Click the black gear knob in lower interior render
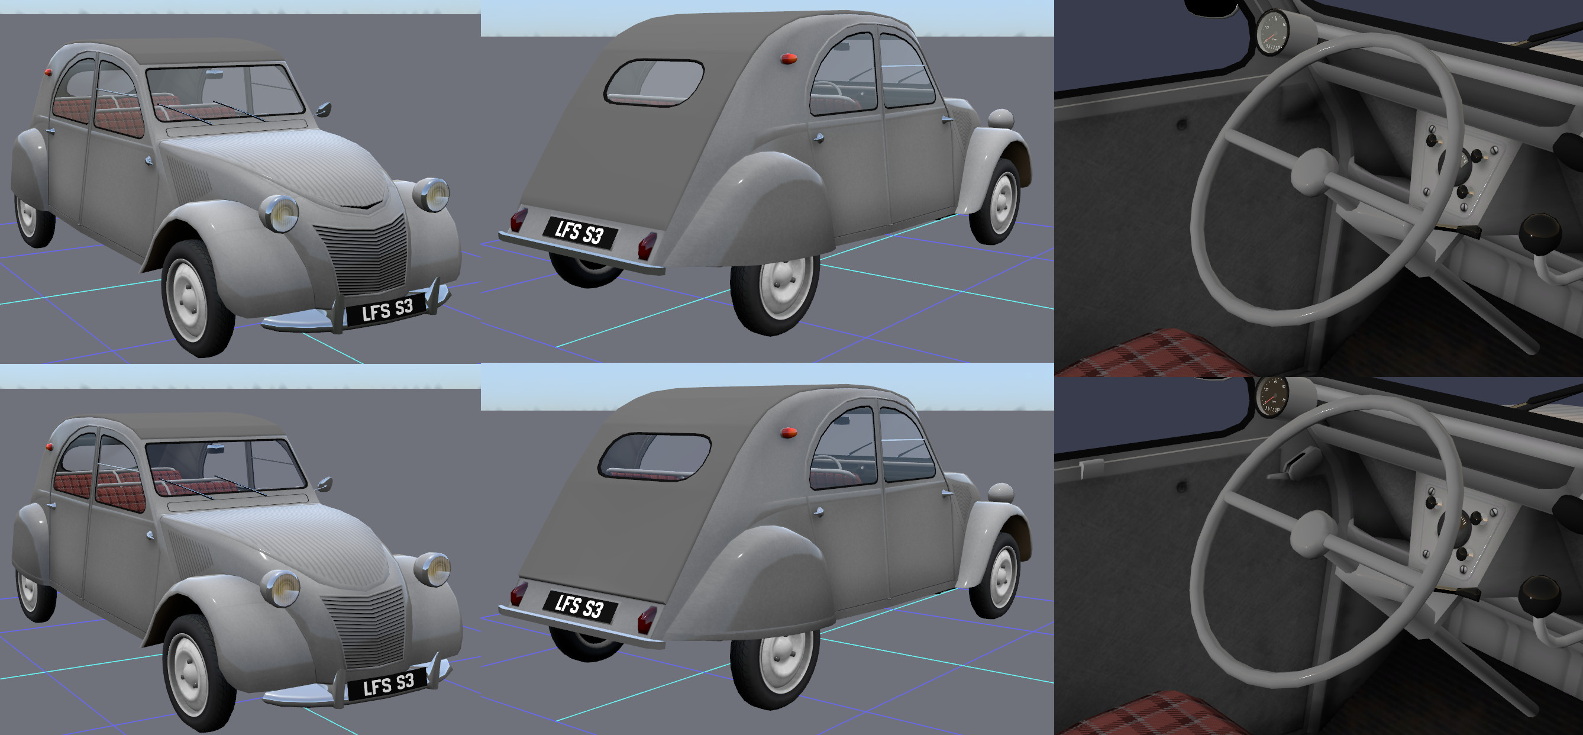Viewport: 1583px width, 735px height. point(1539,596)
